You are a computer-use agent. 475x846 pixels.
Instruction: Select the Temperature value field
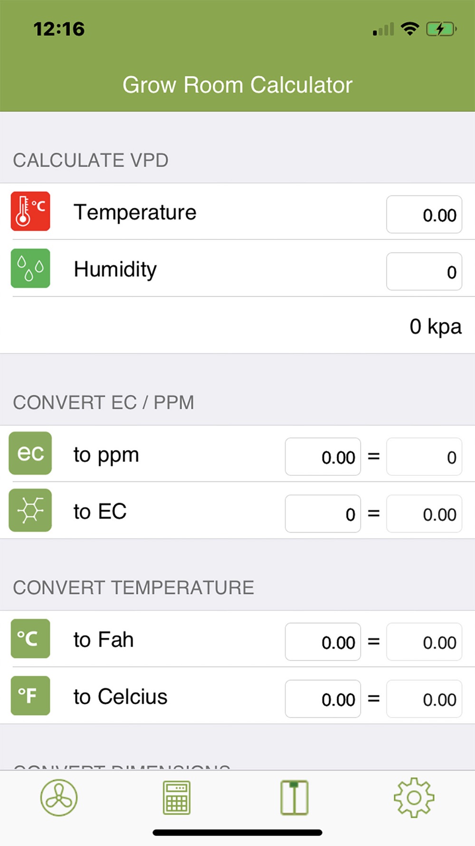[424, 214]
